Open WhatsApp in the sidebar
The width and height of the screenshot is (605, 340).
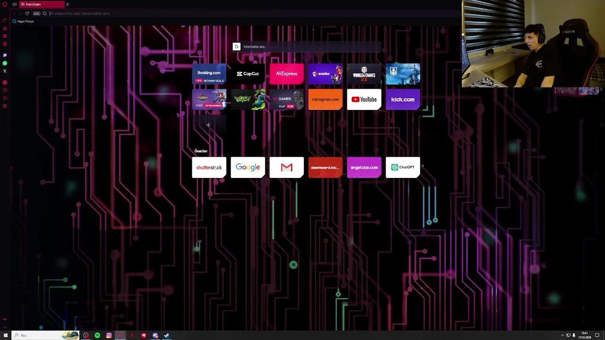pos(5,63)
